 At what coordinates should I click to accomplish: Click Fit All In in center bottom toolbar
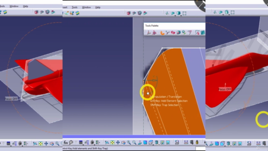113,143
